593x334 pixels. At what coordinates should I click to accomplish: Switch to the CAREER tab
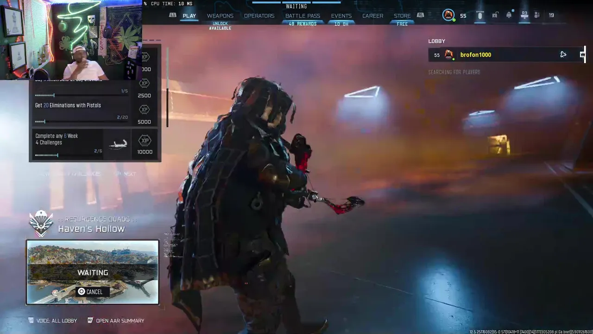[x=372, y=16]
